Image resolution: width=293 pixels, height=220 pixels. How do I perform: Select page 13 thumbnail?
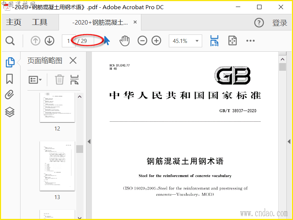coord(57,166)
